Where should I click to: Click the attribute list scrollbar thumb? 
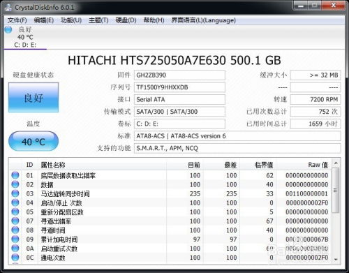click(336, 190)
